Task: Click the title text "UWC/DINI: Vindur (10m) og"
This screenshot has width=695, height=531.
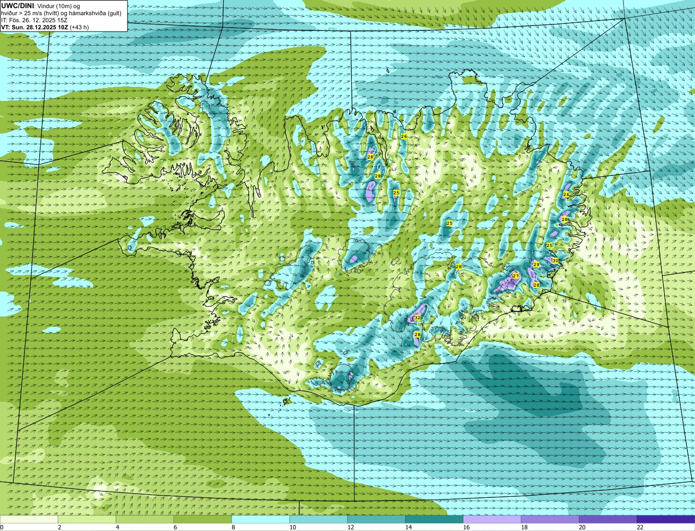Action: click(x=41, y=6)
